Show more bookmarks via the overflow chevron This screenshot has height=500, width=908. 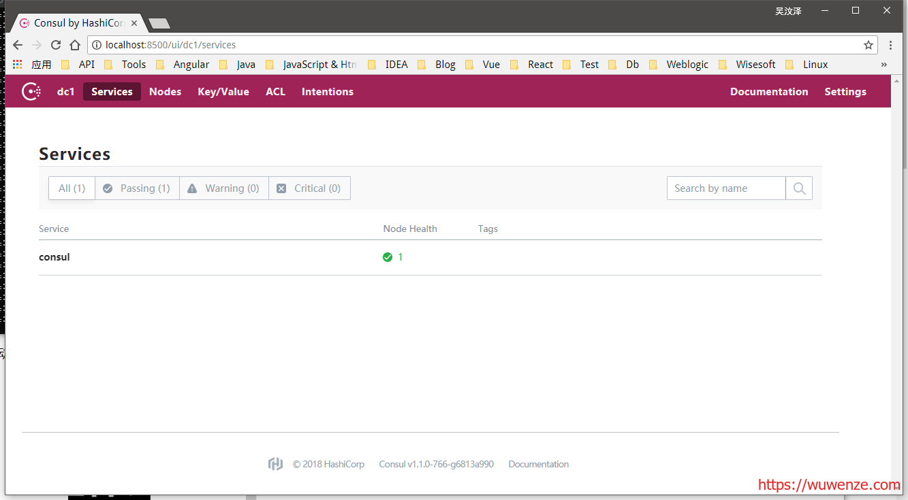(x=884, y=65)
